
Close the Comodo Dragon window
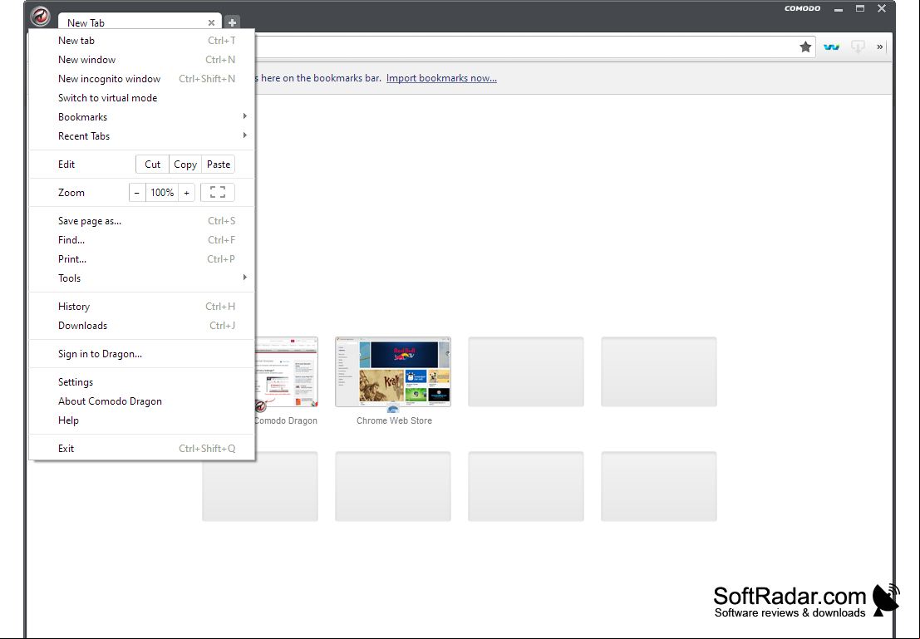click(x=882, y=9)
